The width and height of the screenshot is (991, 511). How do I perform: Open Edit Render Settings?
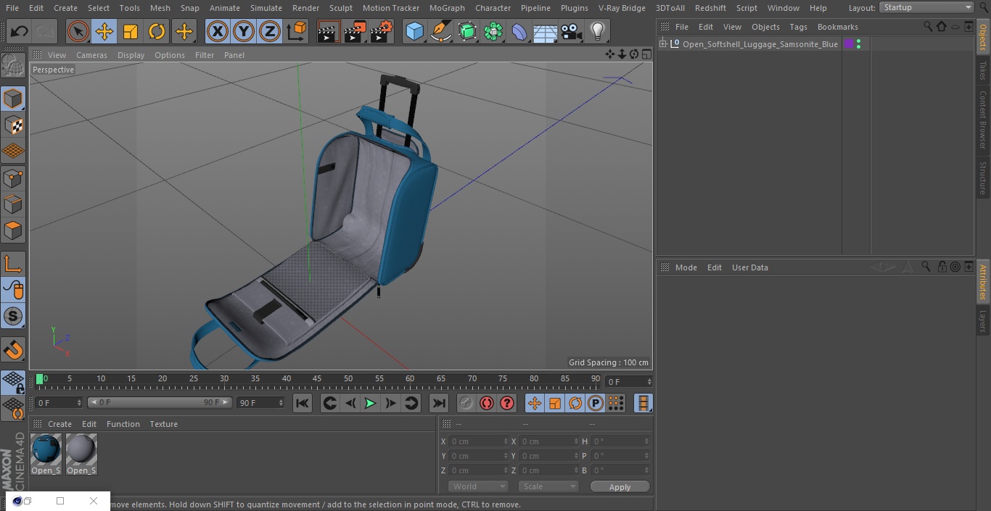[382, 31]
